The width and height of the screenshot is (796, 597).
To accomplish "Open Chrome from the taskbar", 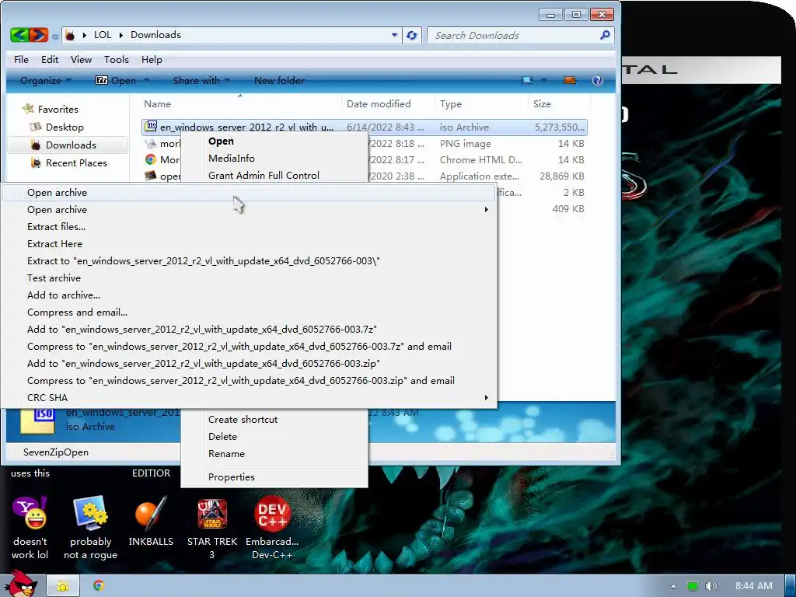I will (99, 585).
